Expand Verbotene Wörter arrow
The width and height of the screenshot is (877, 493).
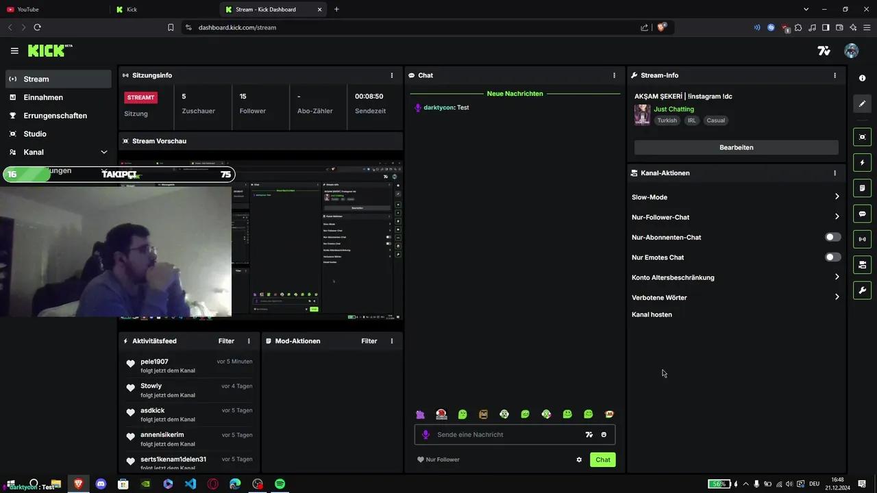tap(837, 297)
